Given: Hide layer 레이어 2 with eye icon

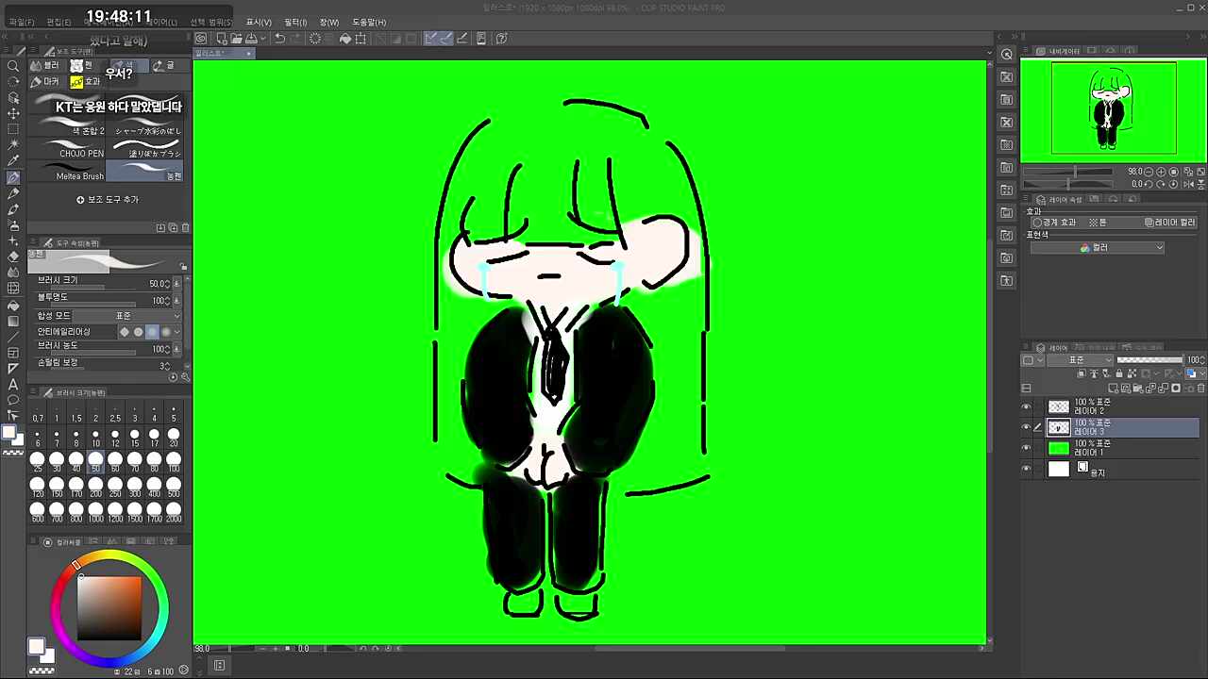Looking at the screenshot, I should point(1027,406).
